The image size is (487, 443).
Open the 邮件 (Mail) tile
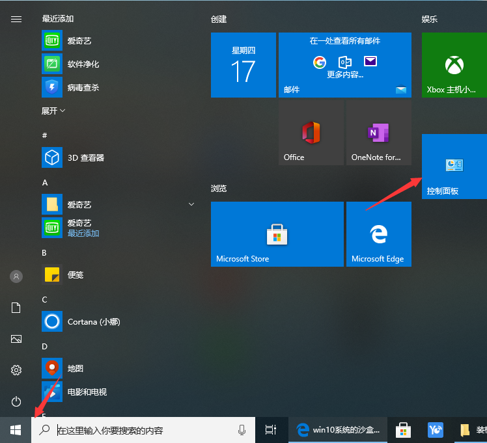[x=344, y=65]
